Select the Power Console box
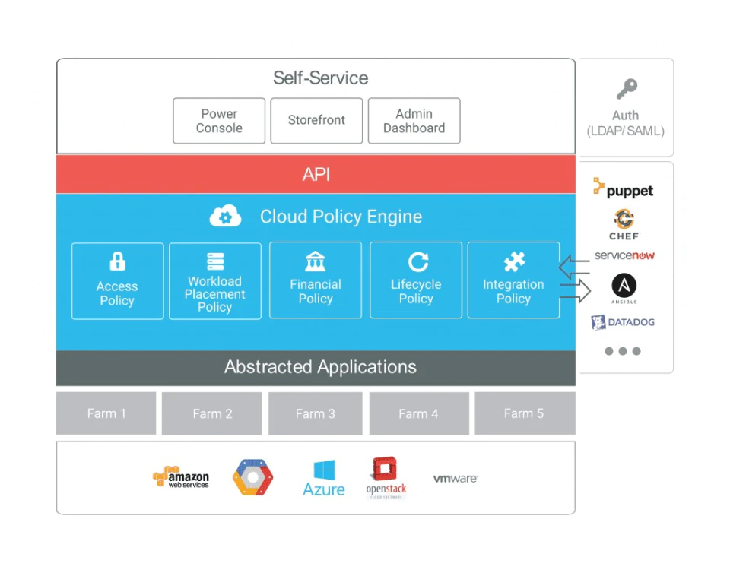This screenshot has height=573, width=730. [219, 121]
